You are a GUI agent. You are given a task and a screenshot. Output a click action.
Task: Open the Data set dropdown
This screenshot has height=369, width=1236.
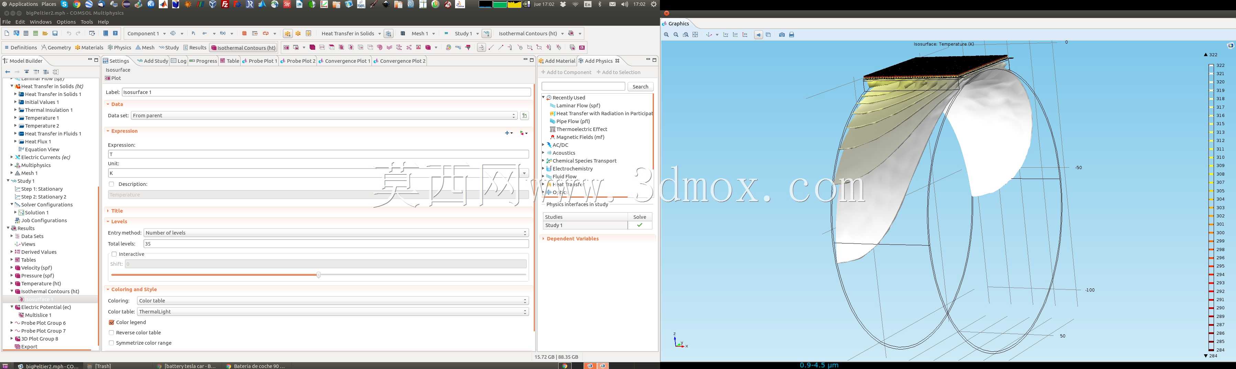[x=324, y=116]
